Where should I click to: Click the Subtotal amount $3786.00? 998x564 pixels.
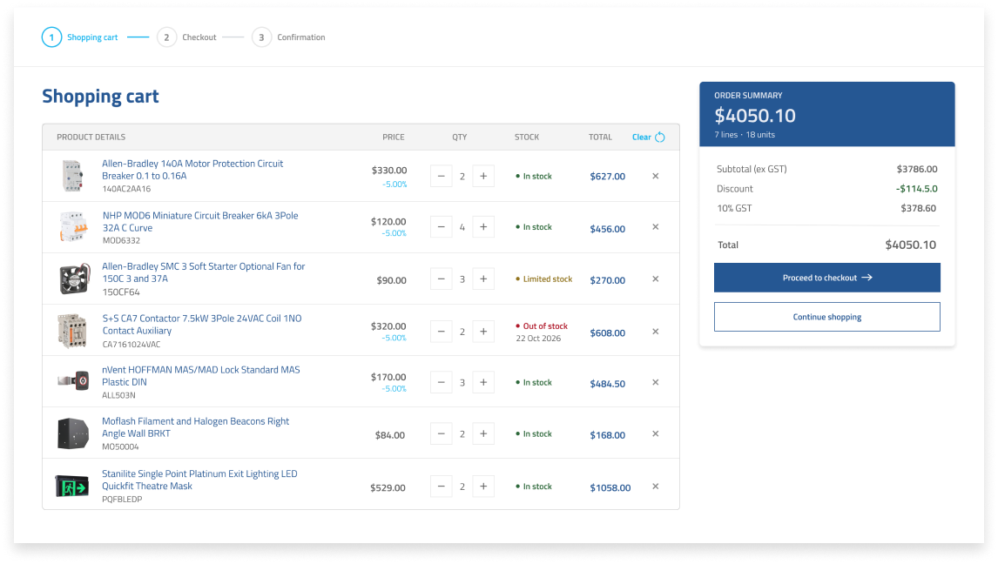coord(916,169)
